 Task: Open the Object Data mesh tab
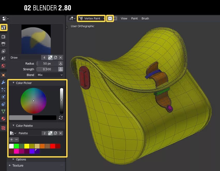[x=3, y=111]
